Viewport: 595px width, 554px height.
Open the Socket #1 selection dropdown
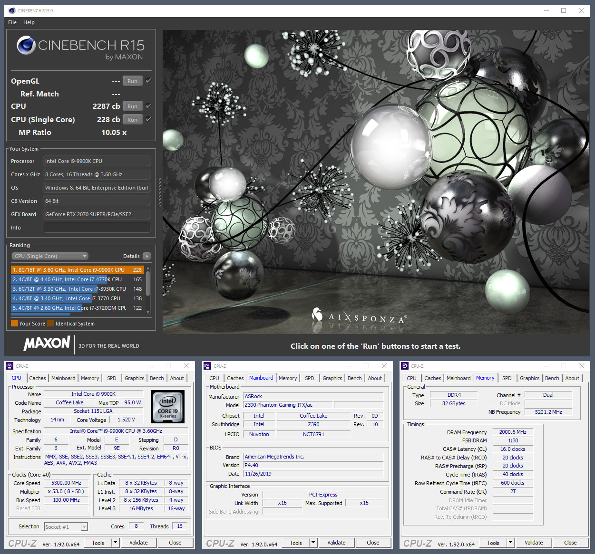click(x=66, y=526)
